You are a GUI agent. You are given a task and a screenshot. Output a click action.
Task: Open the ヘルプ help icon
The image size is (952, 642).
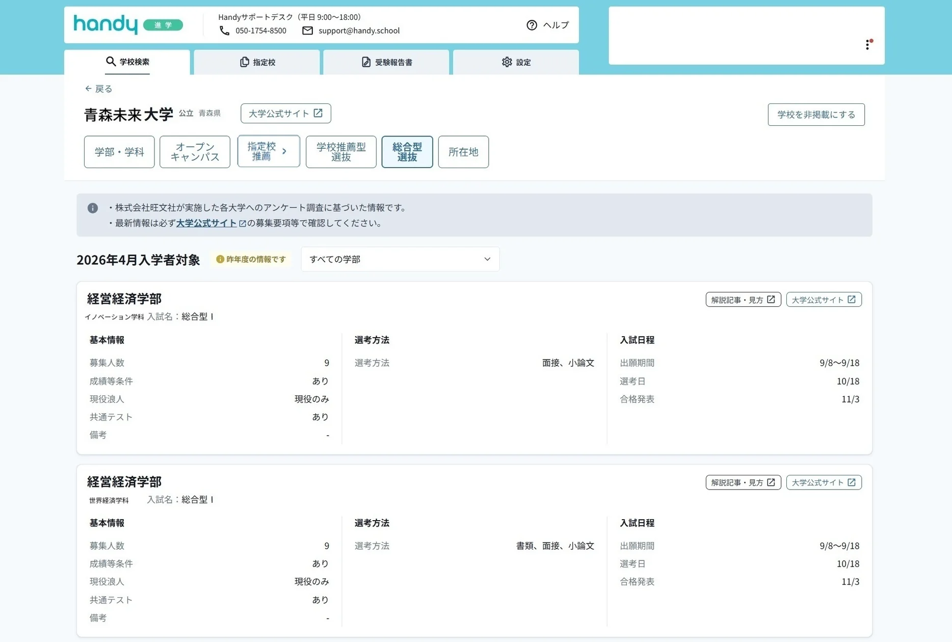(532, 25)
